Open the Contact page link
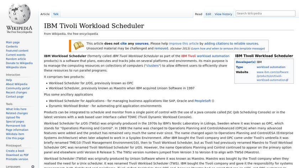 click(x=15, y=97)
